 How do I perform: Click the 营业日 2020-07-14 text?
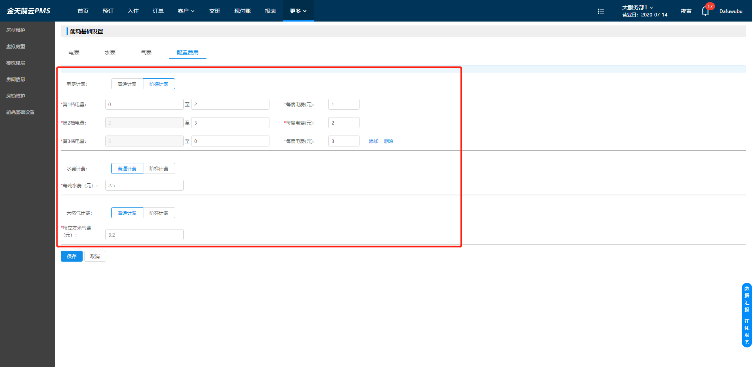[645, 15]
